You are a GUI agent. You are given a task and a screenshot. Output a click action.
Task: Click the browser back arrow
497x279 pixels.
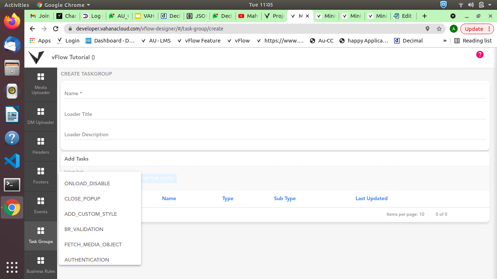click(x=32, y=29)
